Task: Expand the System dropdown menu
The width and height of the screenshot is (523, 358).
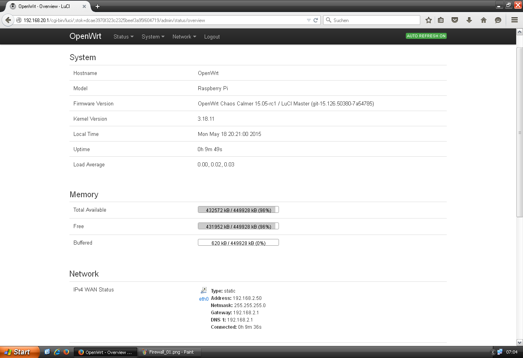Action: (153, 36)
